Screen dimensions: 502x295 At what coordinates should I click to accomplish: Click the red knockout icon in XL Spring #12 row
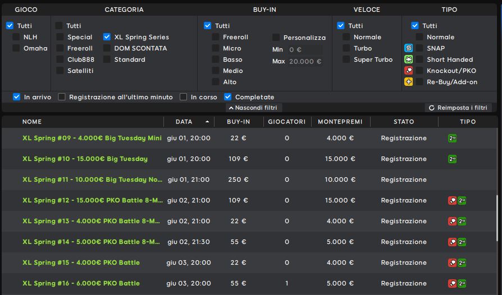click(453, 200)
